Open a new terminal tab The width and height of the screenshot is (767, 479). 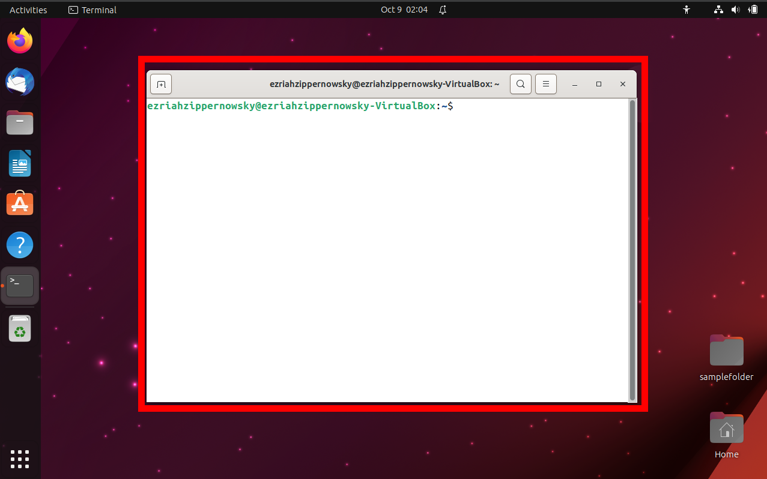click(x=160, y=84)
